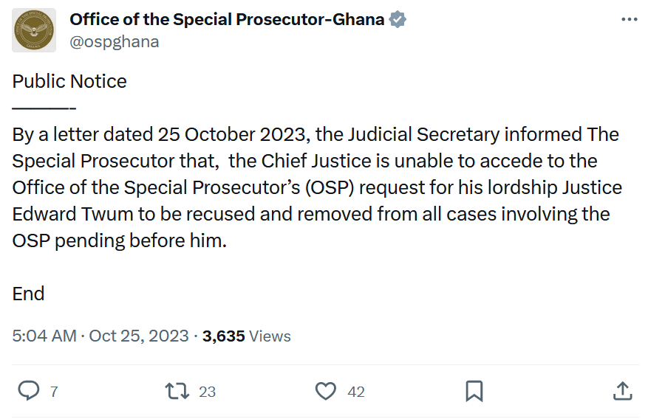648x419 pixels.
Task: Click the "Public Notice" heading text
Action: click(69, 81)
